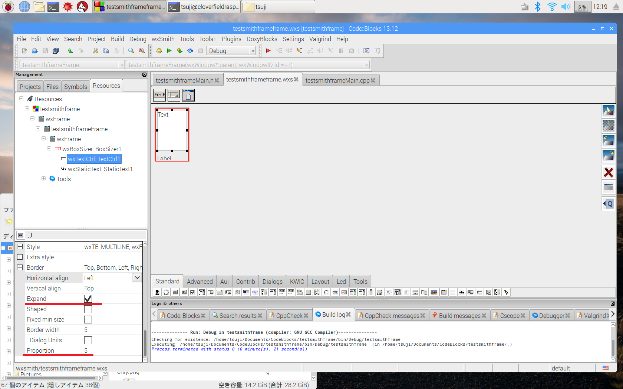Pick the OK button widget in palette

pyautogui.click(x=184, y=292)
